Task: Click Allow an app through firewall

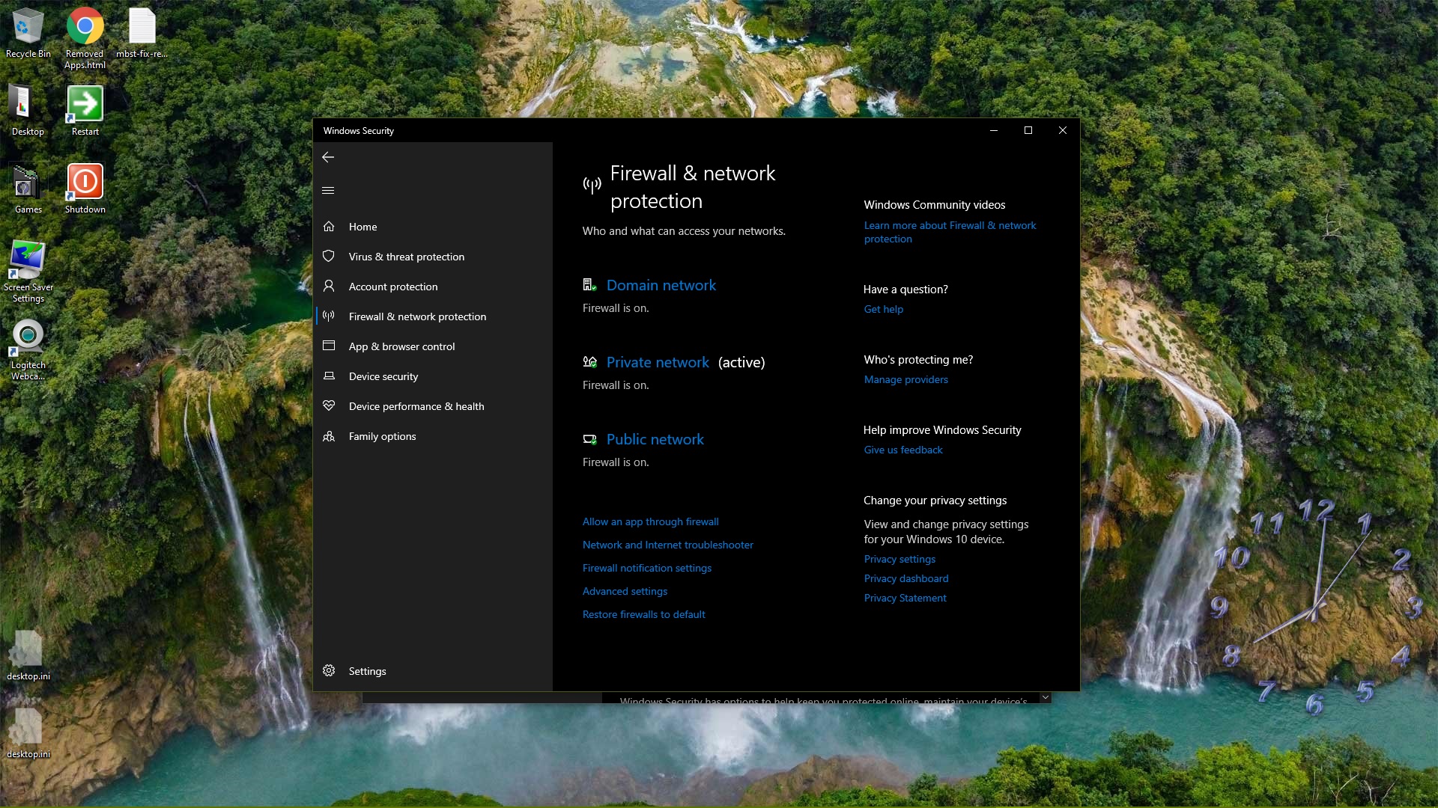Action: [650, 521]
